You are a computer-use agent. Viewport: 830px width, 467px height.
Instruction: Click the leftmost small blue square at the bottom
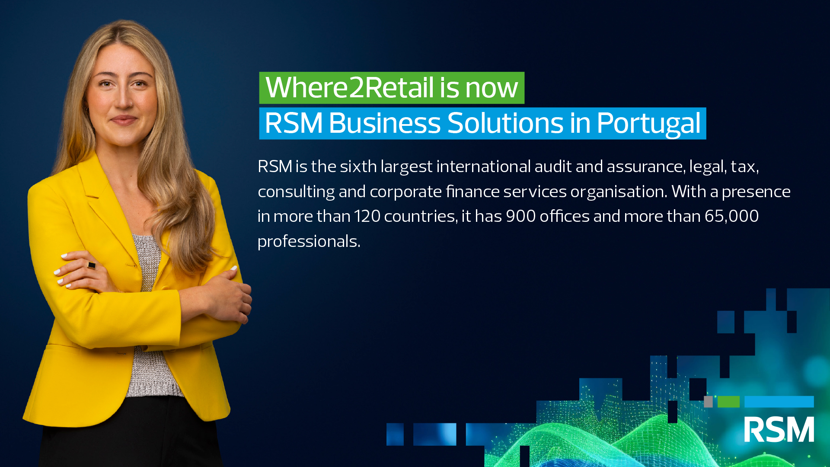(x=395, y=434)
